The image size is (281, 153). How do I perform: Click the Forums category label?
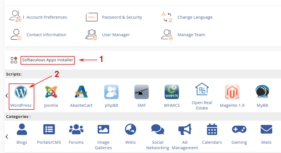pyautogui.click(x=76, y=142)
